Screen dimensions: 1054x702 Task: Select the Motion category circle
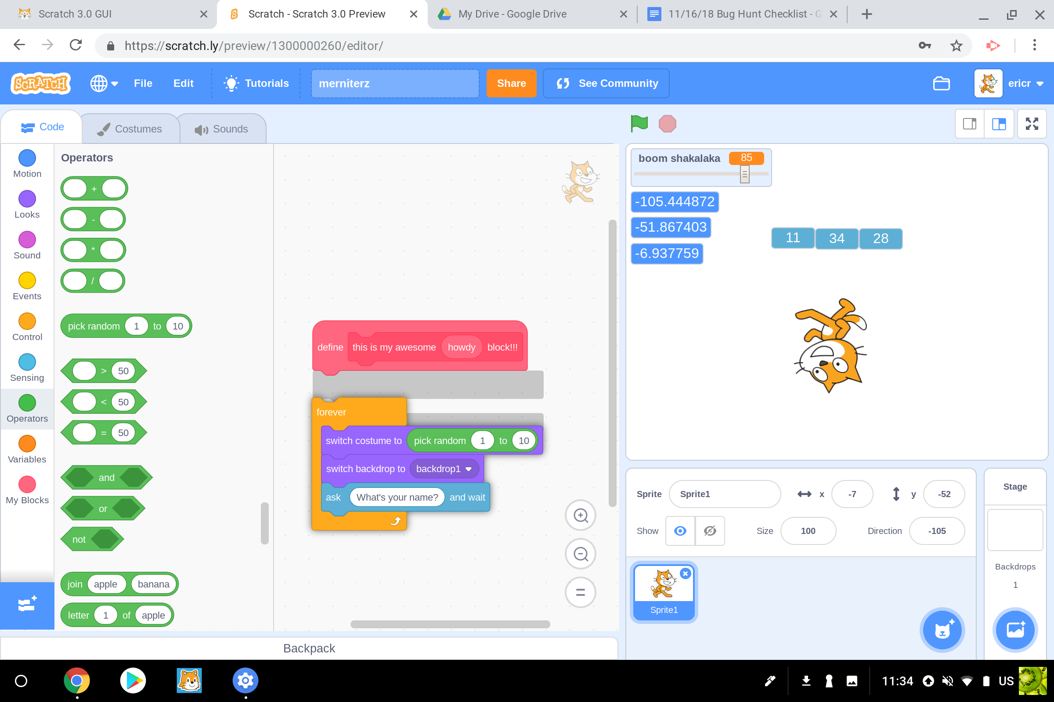[27, 158]
